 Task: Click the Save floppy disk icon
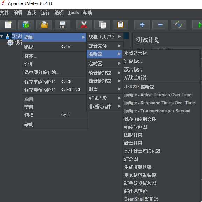(63, 25)
